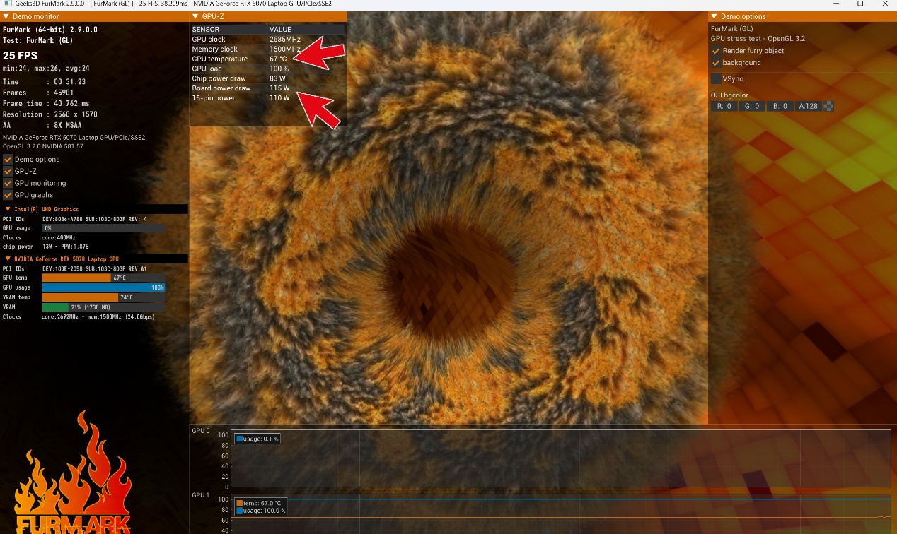The width and height of the screenshot is (897, 534).
Task: Select the A:128 alpha value field
Action: pyautogui.click(x=808, y=106)
